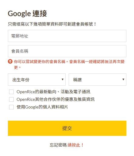This screenshot has height=156, width=134.
Task: Click the orange lightbulb warning icon
Action: pos(10,62)
